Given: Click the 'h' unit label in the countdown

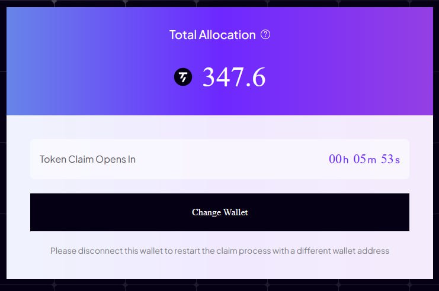Looking at the screenshot, I should [x=346, y=160].
